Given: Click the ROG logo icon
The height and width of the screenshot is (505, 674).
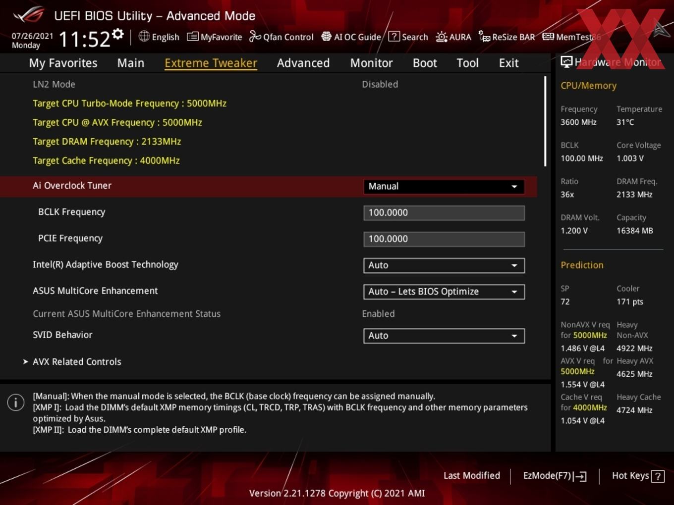Looking at the screenshot, I should tap(29, 15).
